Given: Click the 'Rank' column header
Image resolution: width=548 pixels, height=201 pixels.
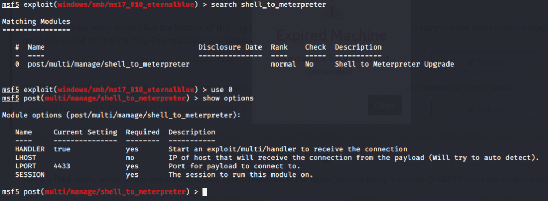Looking at the screenshot, I should click(x=279, y=47).
